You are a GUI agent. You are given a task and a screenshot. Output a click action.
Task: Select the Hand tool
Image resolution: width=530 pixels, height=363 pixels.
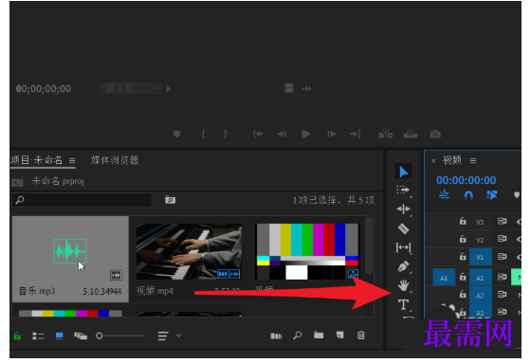coord(403,285)
